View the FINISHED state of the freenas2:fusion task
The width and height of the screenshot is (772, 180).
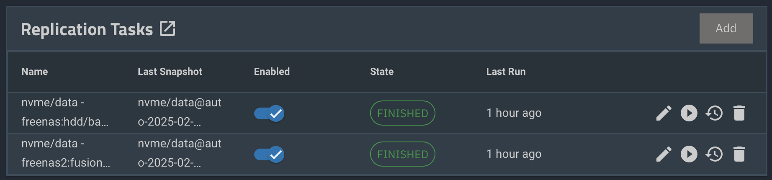click(x=403, y=154)
